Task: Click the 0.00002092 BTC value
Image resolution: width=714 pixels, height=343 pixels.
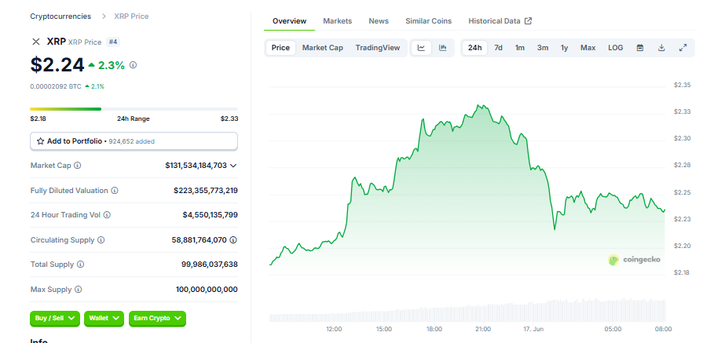Action: [x=56, y=86]
